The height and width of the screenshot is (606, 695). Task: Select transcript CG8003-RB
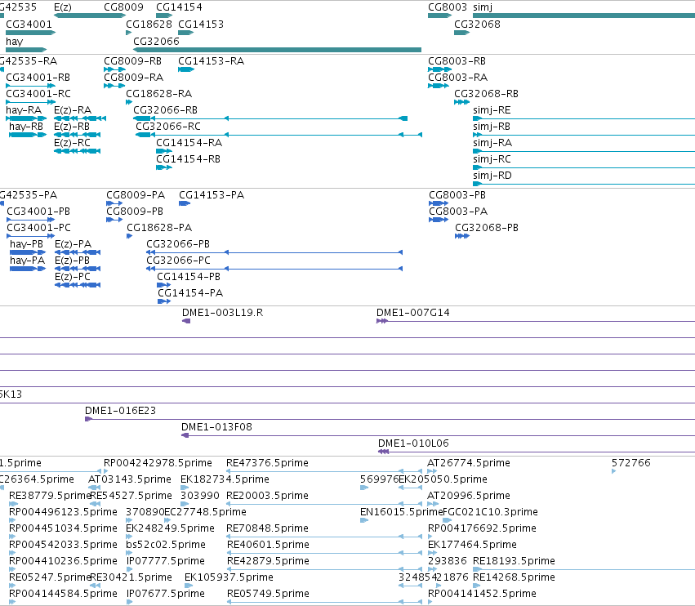coord(457,60)
